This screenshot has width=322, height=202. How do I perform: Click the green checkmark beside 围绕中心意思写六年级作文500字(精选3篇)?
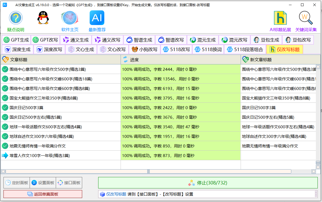point(5,69)
